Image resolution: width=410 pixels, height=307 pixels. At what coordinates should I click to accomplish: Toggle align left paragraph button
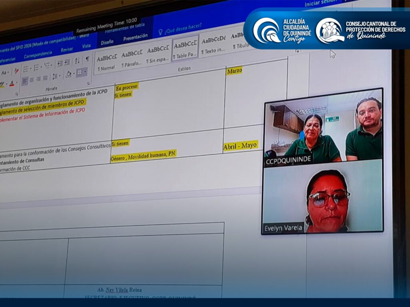(25, 81)
